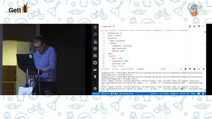Split the terminal panel
212x119 pixels.
click(190, 69)
